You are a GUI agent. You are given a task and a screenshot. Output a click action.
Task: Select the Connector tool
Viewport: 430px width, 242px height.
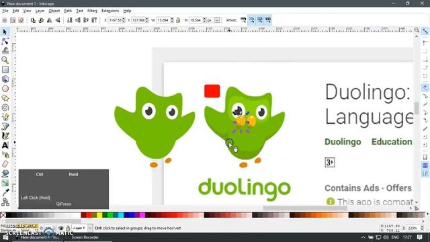(5, 202)
